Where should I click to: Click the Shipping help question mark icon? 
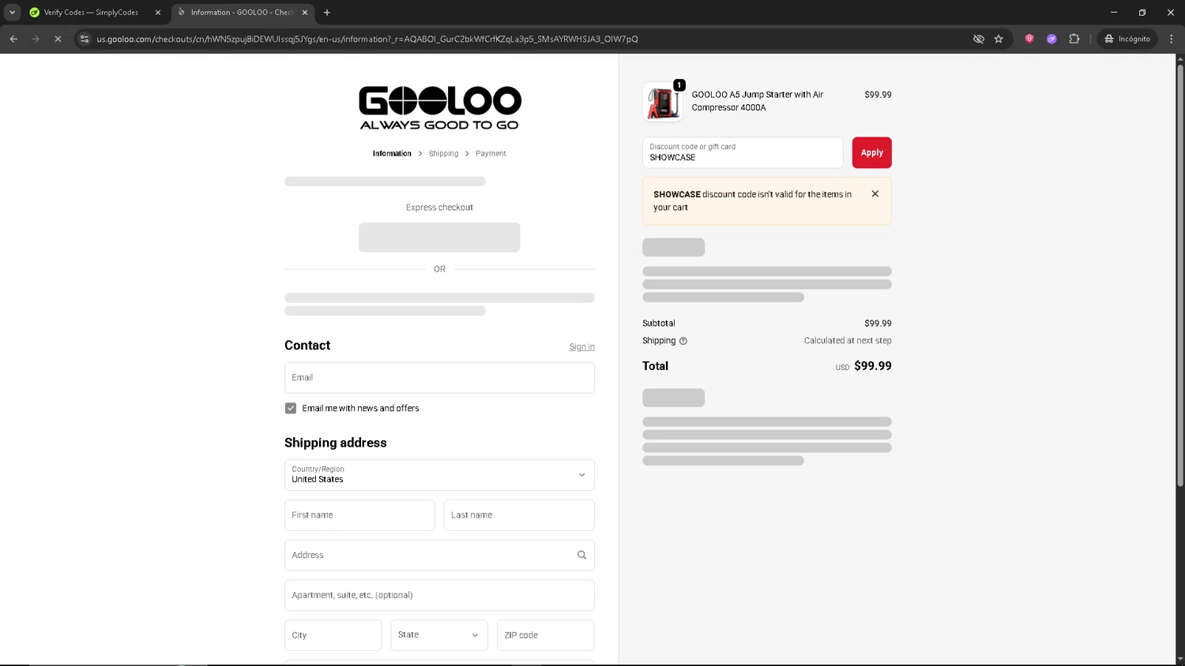point(683,341)
